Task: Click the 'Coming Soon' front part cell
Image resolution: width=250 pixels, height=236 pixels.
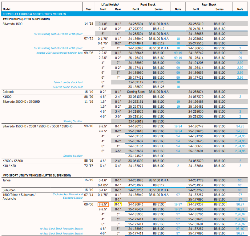Action: pos(136,92)
